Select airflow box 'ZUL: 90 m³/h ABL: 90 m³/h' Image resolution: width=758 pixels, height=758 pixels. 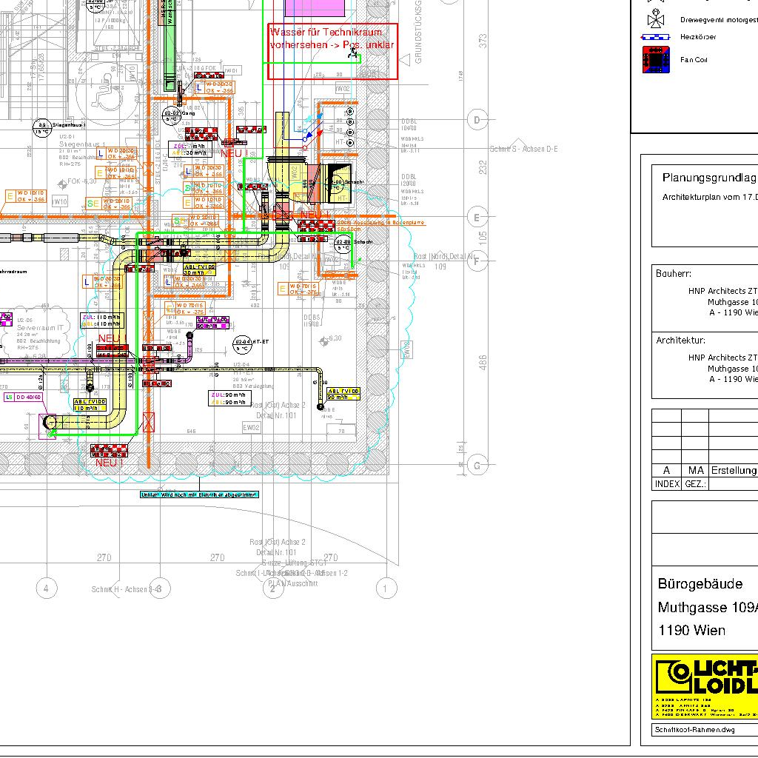click(229, 398)
